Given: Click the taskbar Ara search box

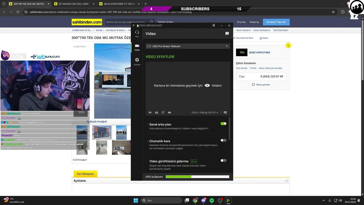Looking at the screenshot, I should [161, 200].
